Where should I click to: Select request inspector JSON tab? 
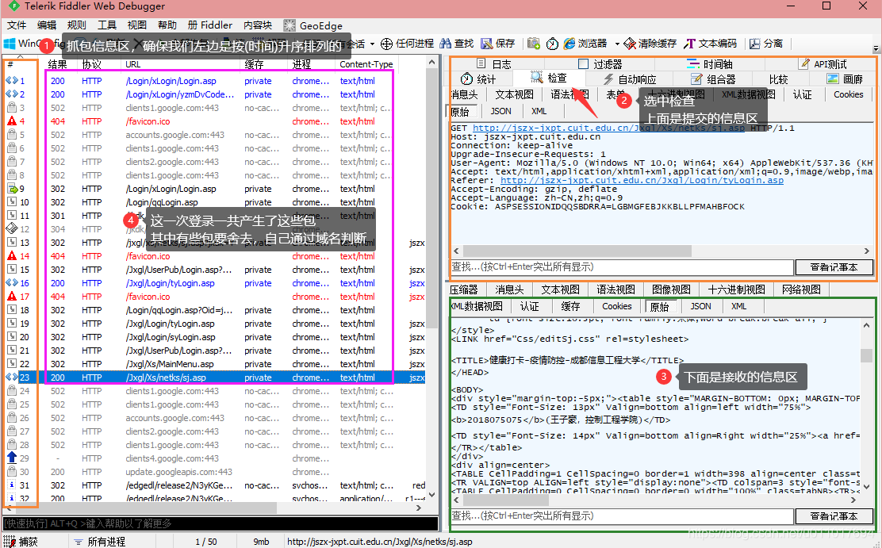[x=500, y=111]
